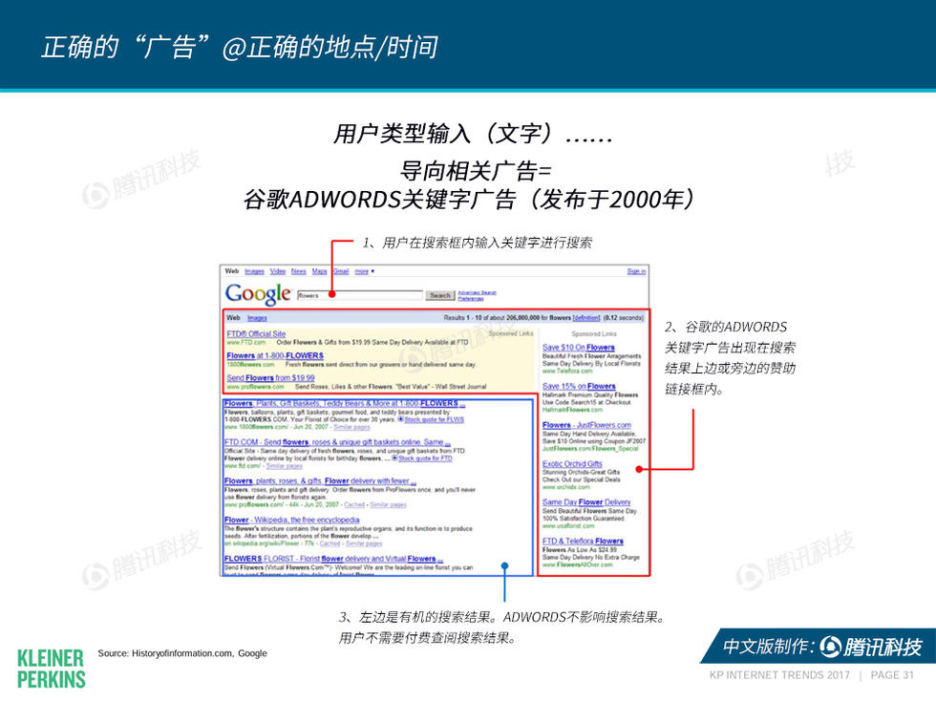Open the Video link in Google's top bar
Viewport: 936px width, 702px height.
(278, 271)
